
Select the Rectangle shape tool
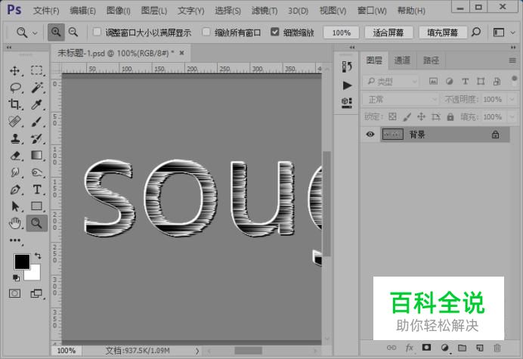tap(37, 206)
